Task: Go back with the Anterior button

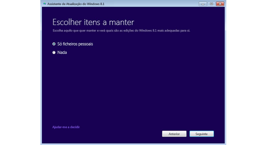Action: click(174, 134)
